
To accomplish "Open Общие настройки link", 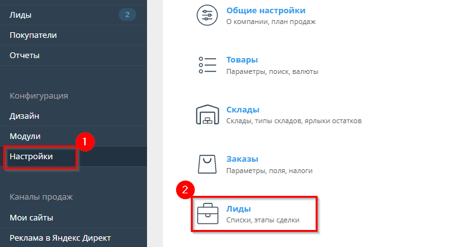I will tap(266, 11).
